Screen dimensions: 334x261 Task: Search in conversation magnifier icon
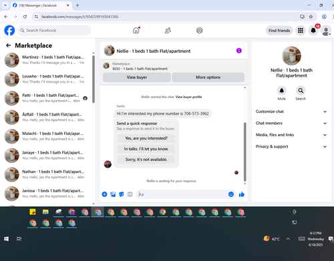[301, 91]
